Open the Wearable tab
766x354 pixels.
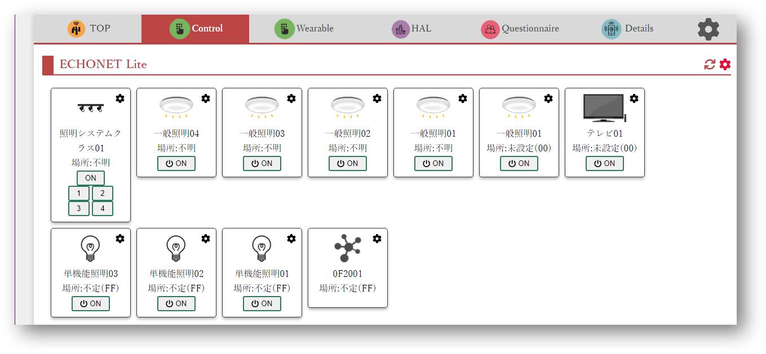(x=303, y=28)
